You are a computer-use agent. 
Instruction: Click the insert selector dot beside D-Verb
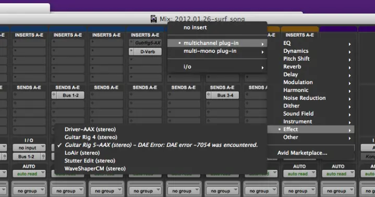click(131, 52)
